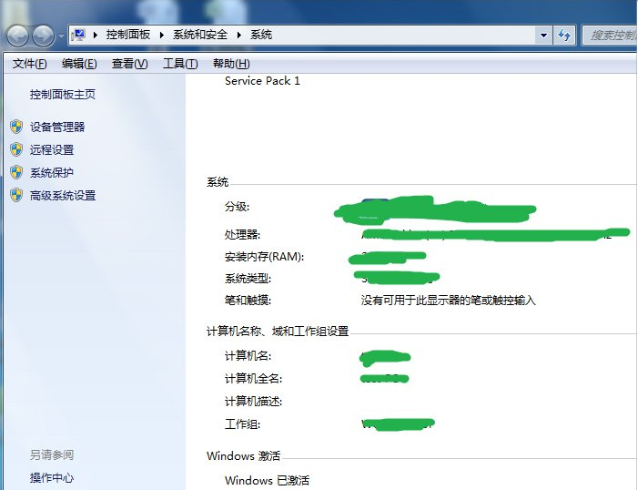The height and width of the screenshot is (490, 638).
Task: Open the 查看(V) menu
Action: pyautogui.click(x=129, y=64)
